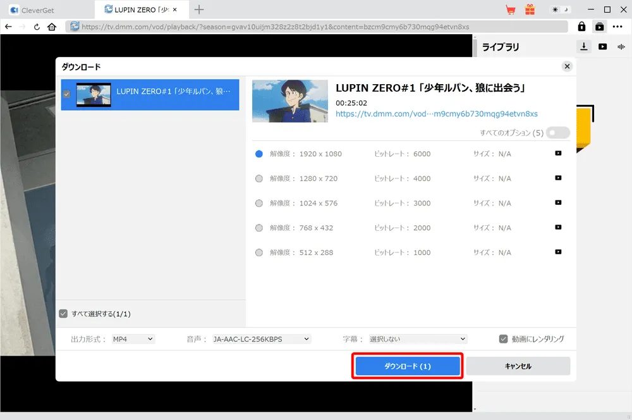Image resolution: width=632 pixels, height=420 pixels.
Task: Toggle すべてのオプション (5) switch
Action: 558,133
